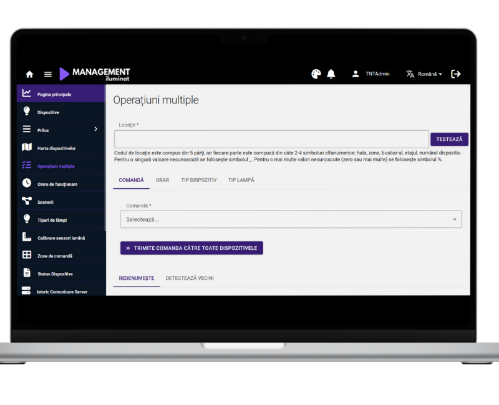Toggle the hamburger menu icon
Image resolution: width=499 pixels, height=405 pixels.
pos(47,74)
